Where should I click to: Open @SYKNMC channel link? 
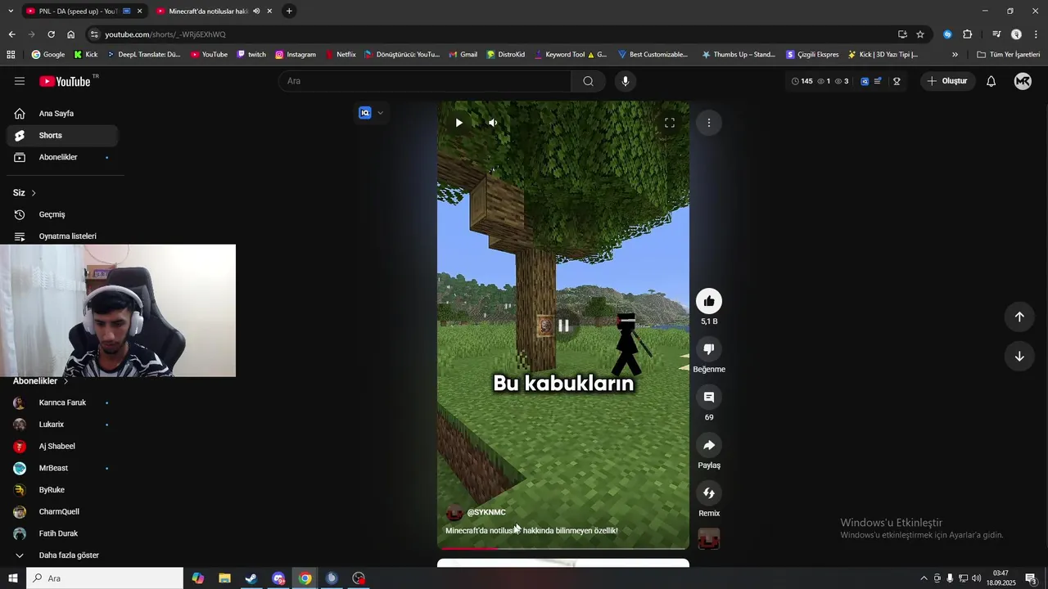[486, 512]
